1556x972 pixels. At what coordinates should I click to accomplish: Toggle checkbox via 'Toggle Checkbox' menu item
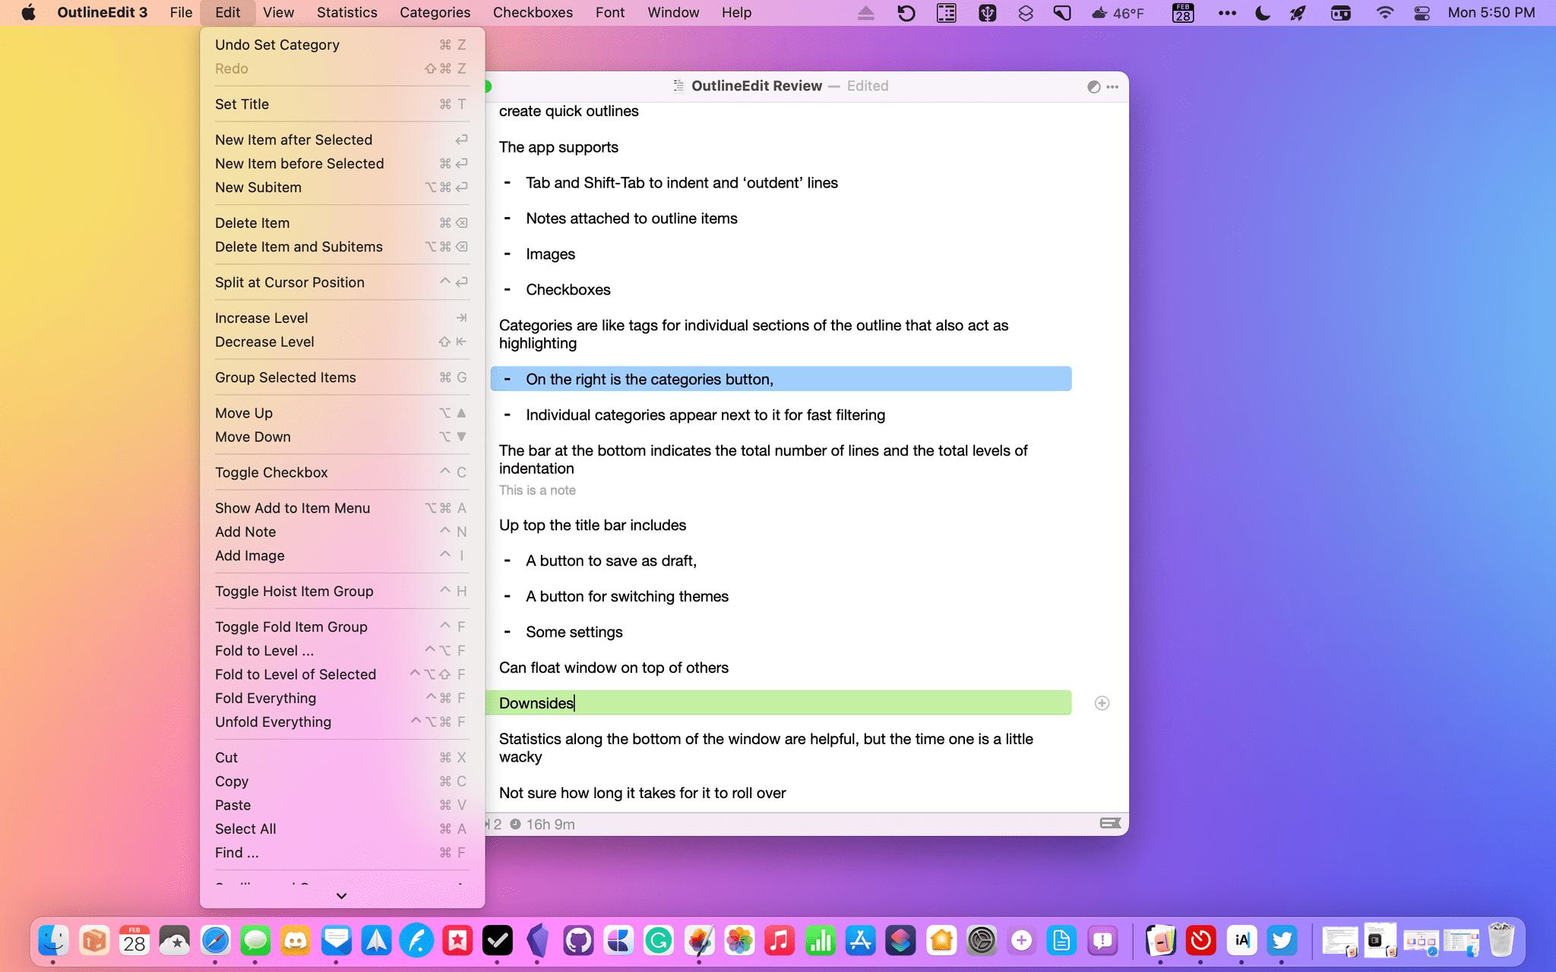tap(270, 472)
